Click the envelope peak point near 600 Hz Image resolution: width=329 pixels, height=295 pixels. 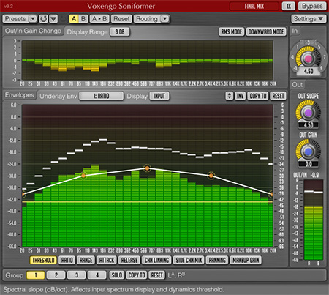pyautogui.click(x=147, y=168)
